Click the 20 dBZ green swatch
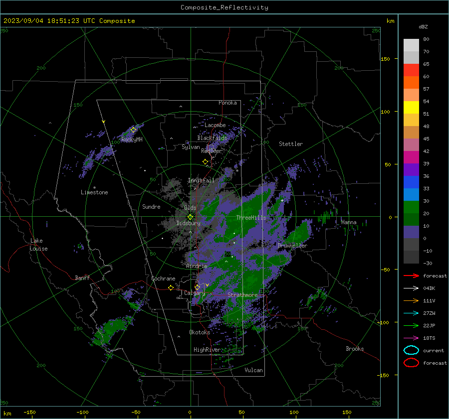This screenshot has width=449, height=419. click(411, 207)
